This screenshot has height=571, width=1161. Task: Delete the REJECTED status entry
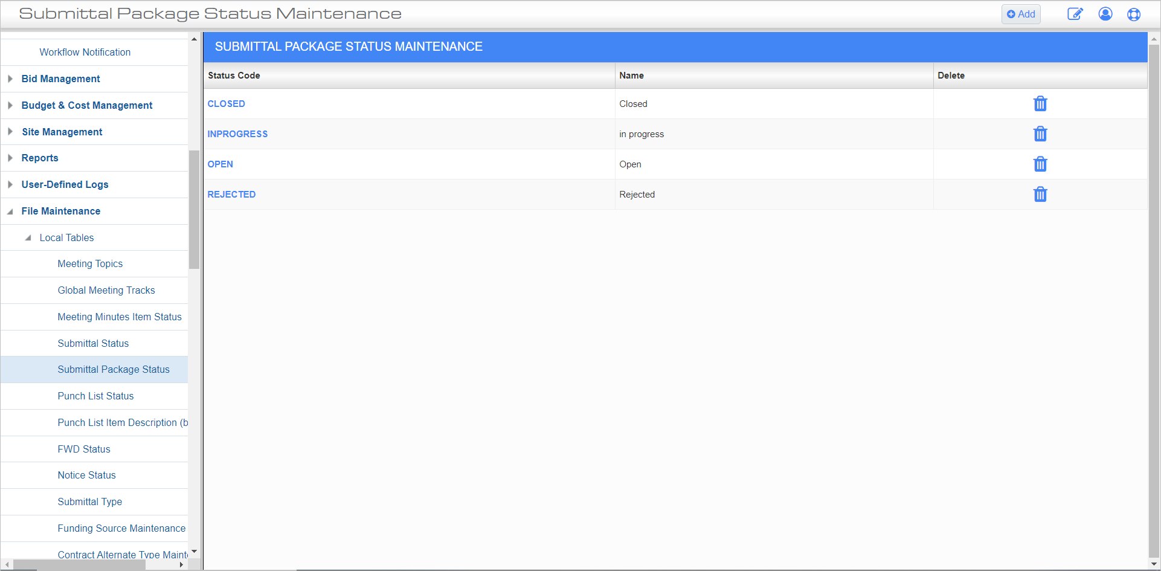pos(1040,194)
